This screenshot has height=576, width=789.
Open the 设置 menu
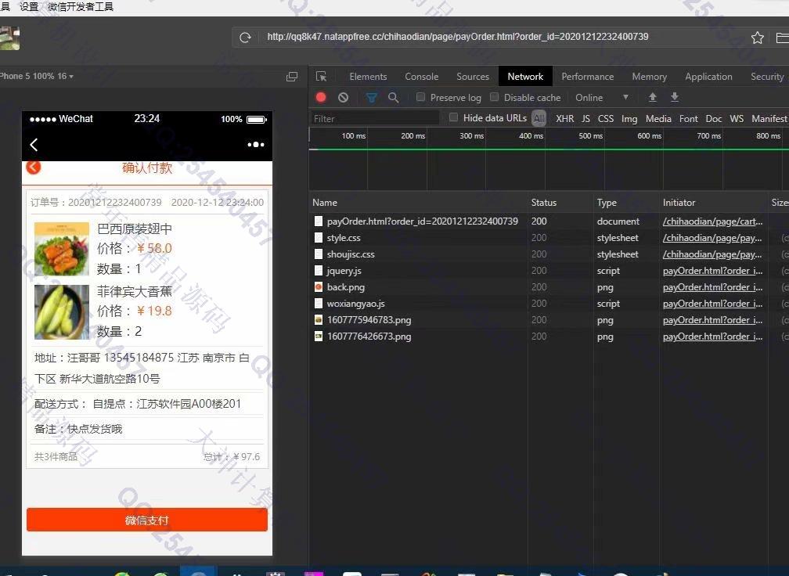coord(29,7)
